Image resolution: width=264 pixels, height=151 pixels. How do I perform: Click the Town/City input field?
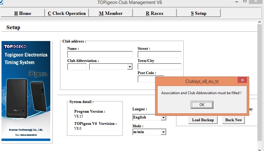click(x=159, y=67)
